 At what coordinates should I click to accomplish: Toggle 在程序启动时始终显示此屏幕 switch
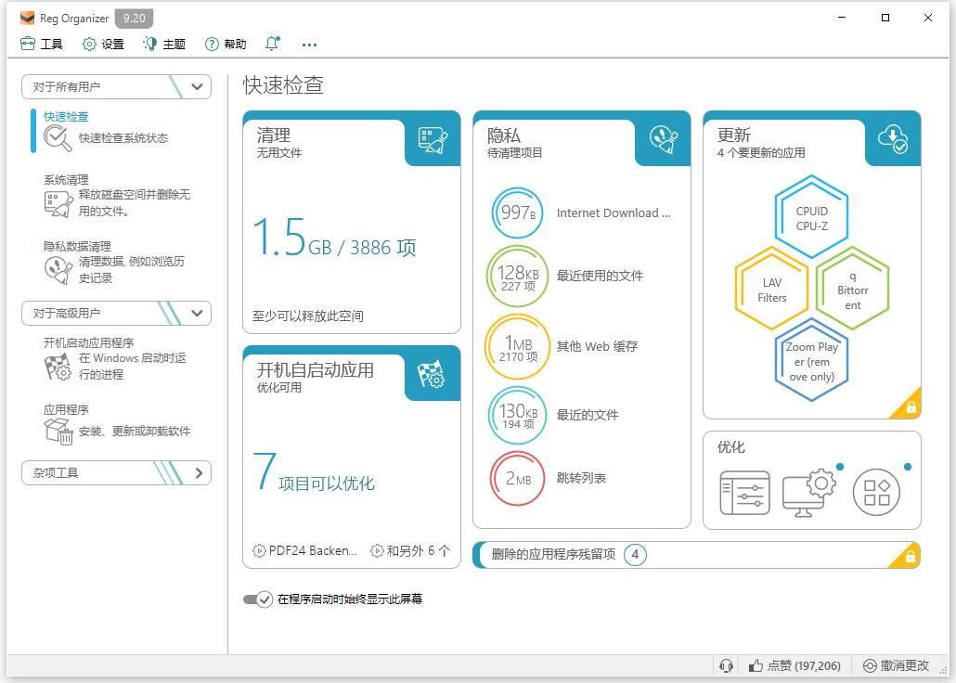[x=257, y=599]
